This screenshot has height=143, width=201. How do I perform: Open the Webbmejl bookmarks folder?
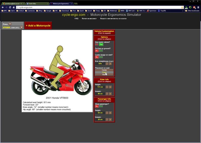pos(112,11)
